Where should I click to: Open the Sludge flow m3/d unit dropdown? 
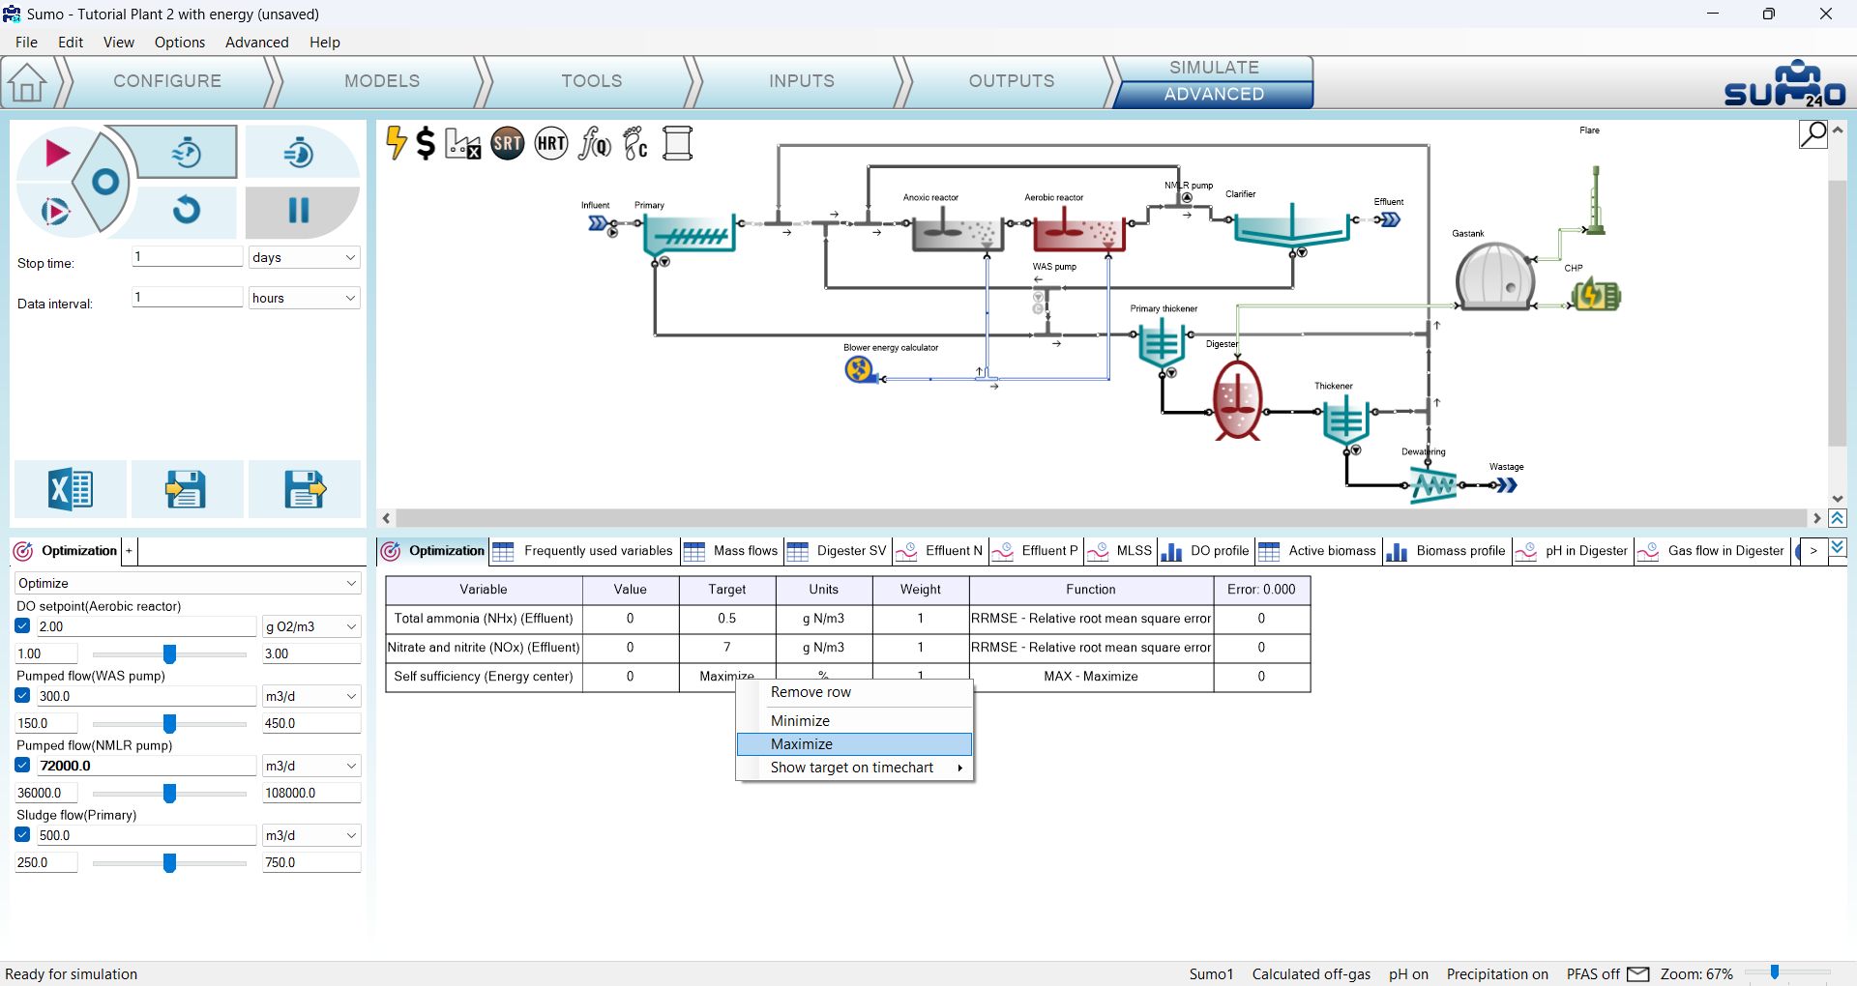pyautogui.click(x=311, y=835)
